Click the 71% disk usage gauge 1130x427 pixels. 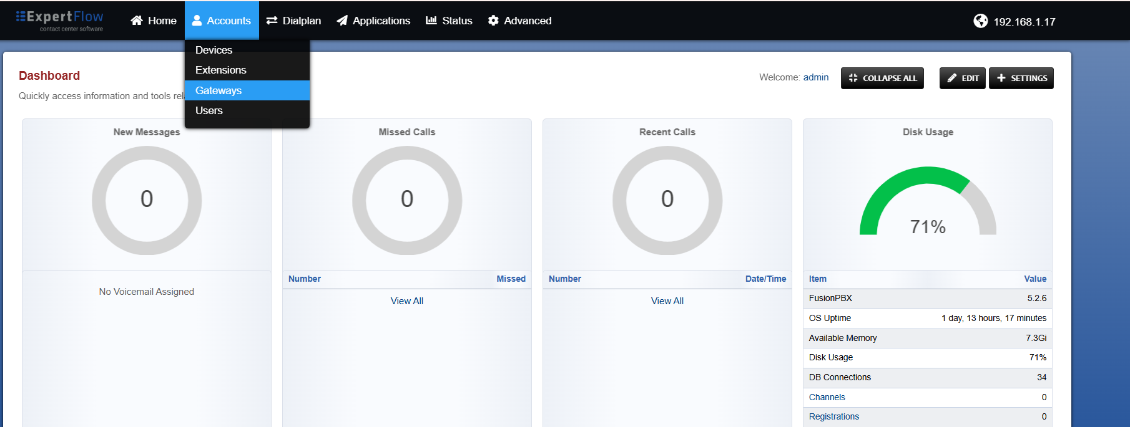[928, 201]
